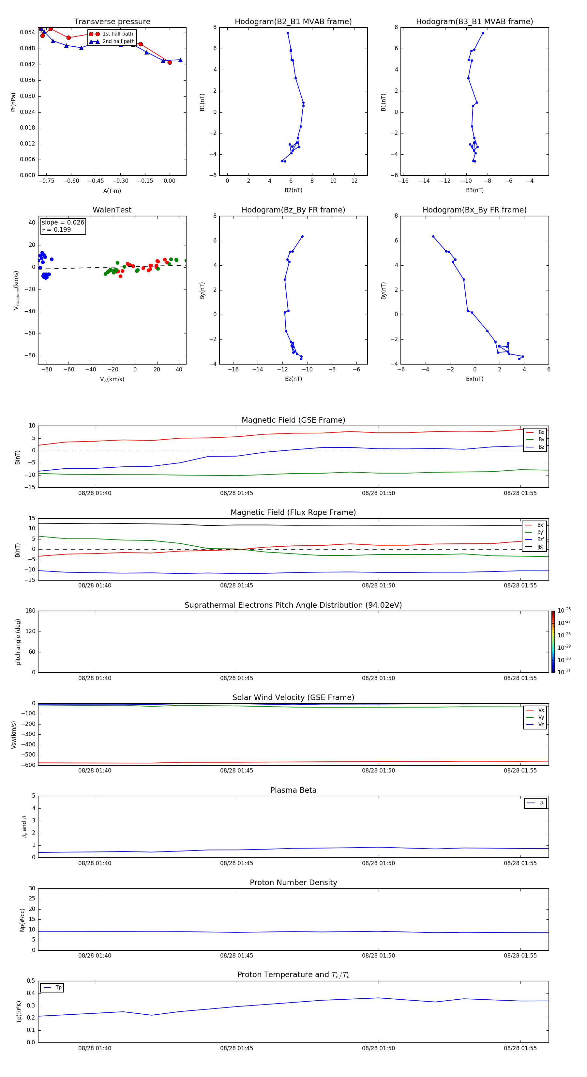
Task: Click the 'B3(nT)' x-axis label
Action: [x=474, y=190]
